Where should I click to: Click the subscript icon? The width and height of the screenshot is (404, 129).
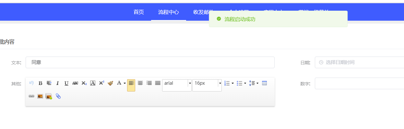[84, 83]
